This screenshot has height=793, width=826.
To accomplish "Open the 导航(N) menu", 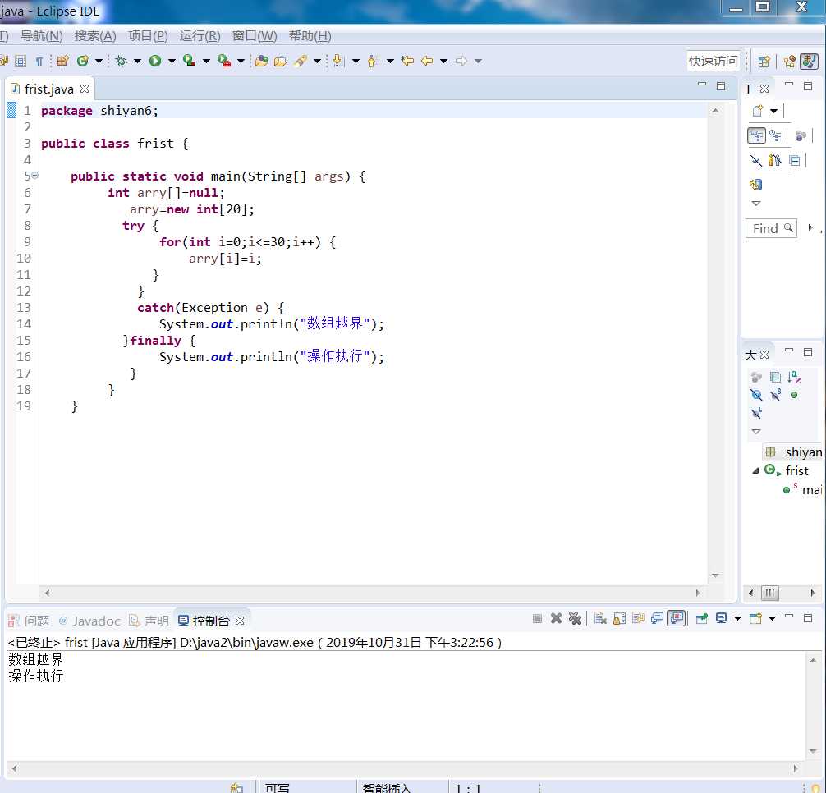I will (x=42, y=36).
